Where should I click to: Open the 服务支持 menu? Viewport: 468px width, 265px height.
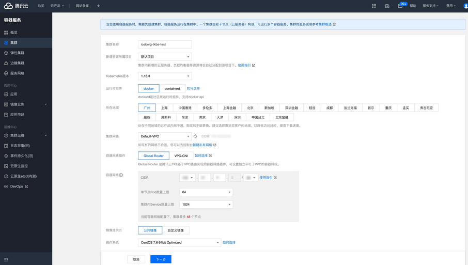430,6
